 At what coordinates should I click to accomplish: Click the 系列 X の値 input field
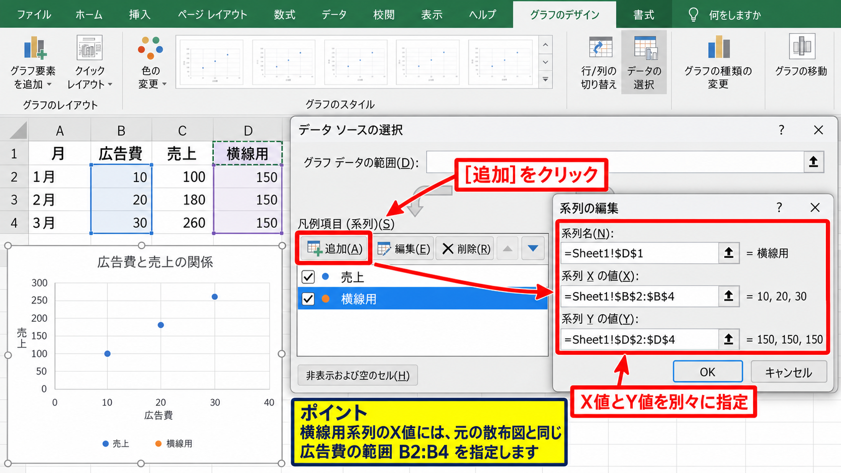click(639, 296)
